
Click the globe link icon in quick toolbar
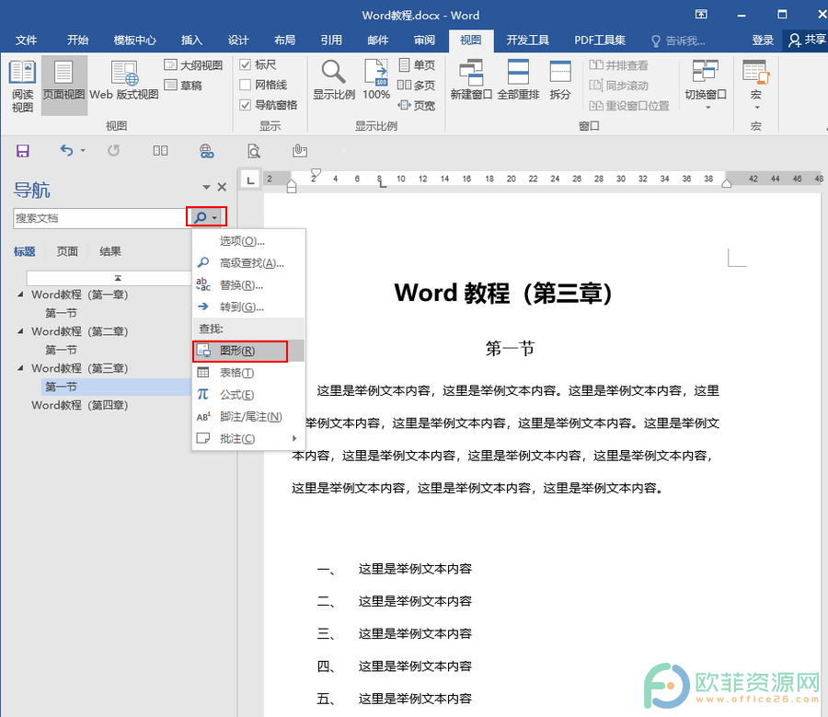pyautogui.click(x=206, y=151)
